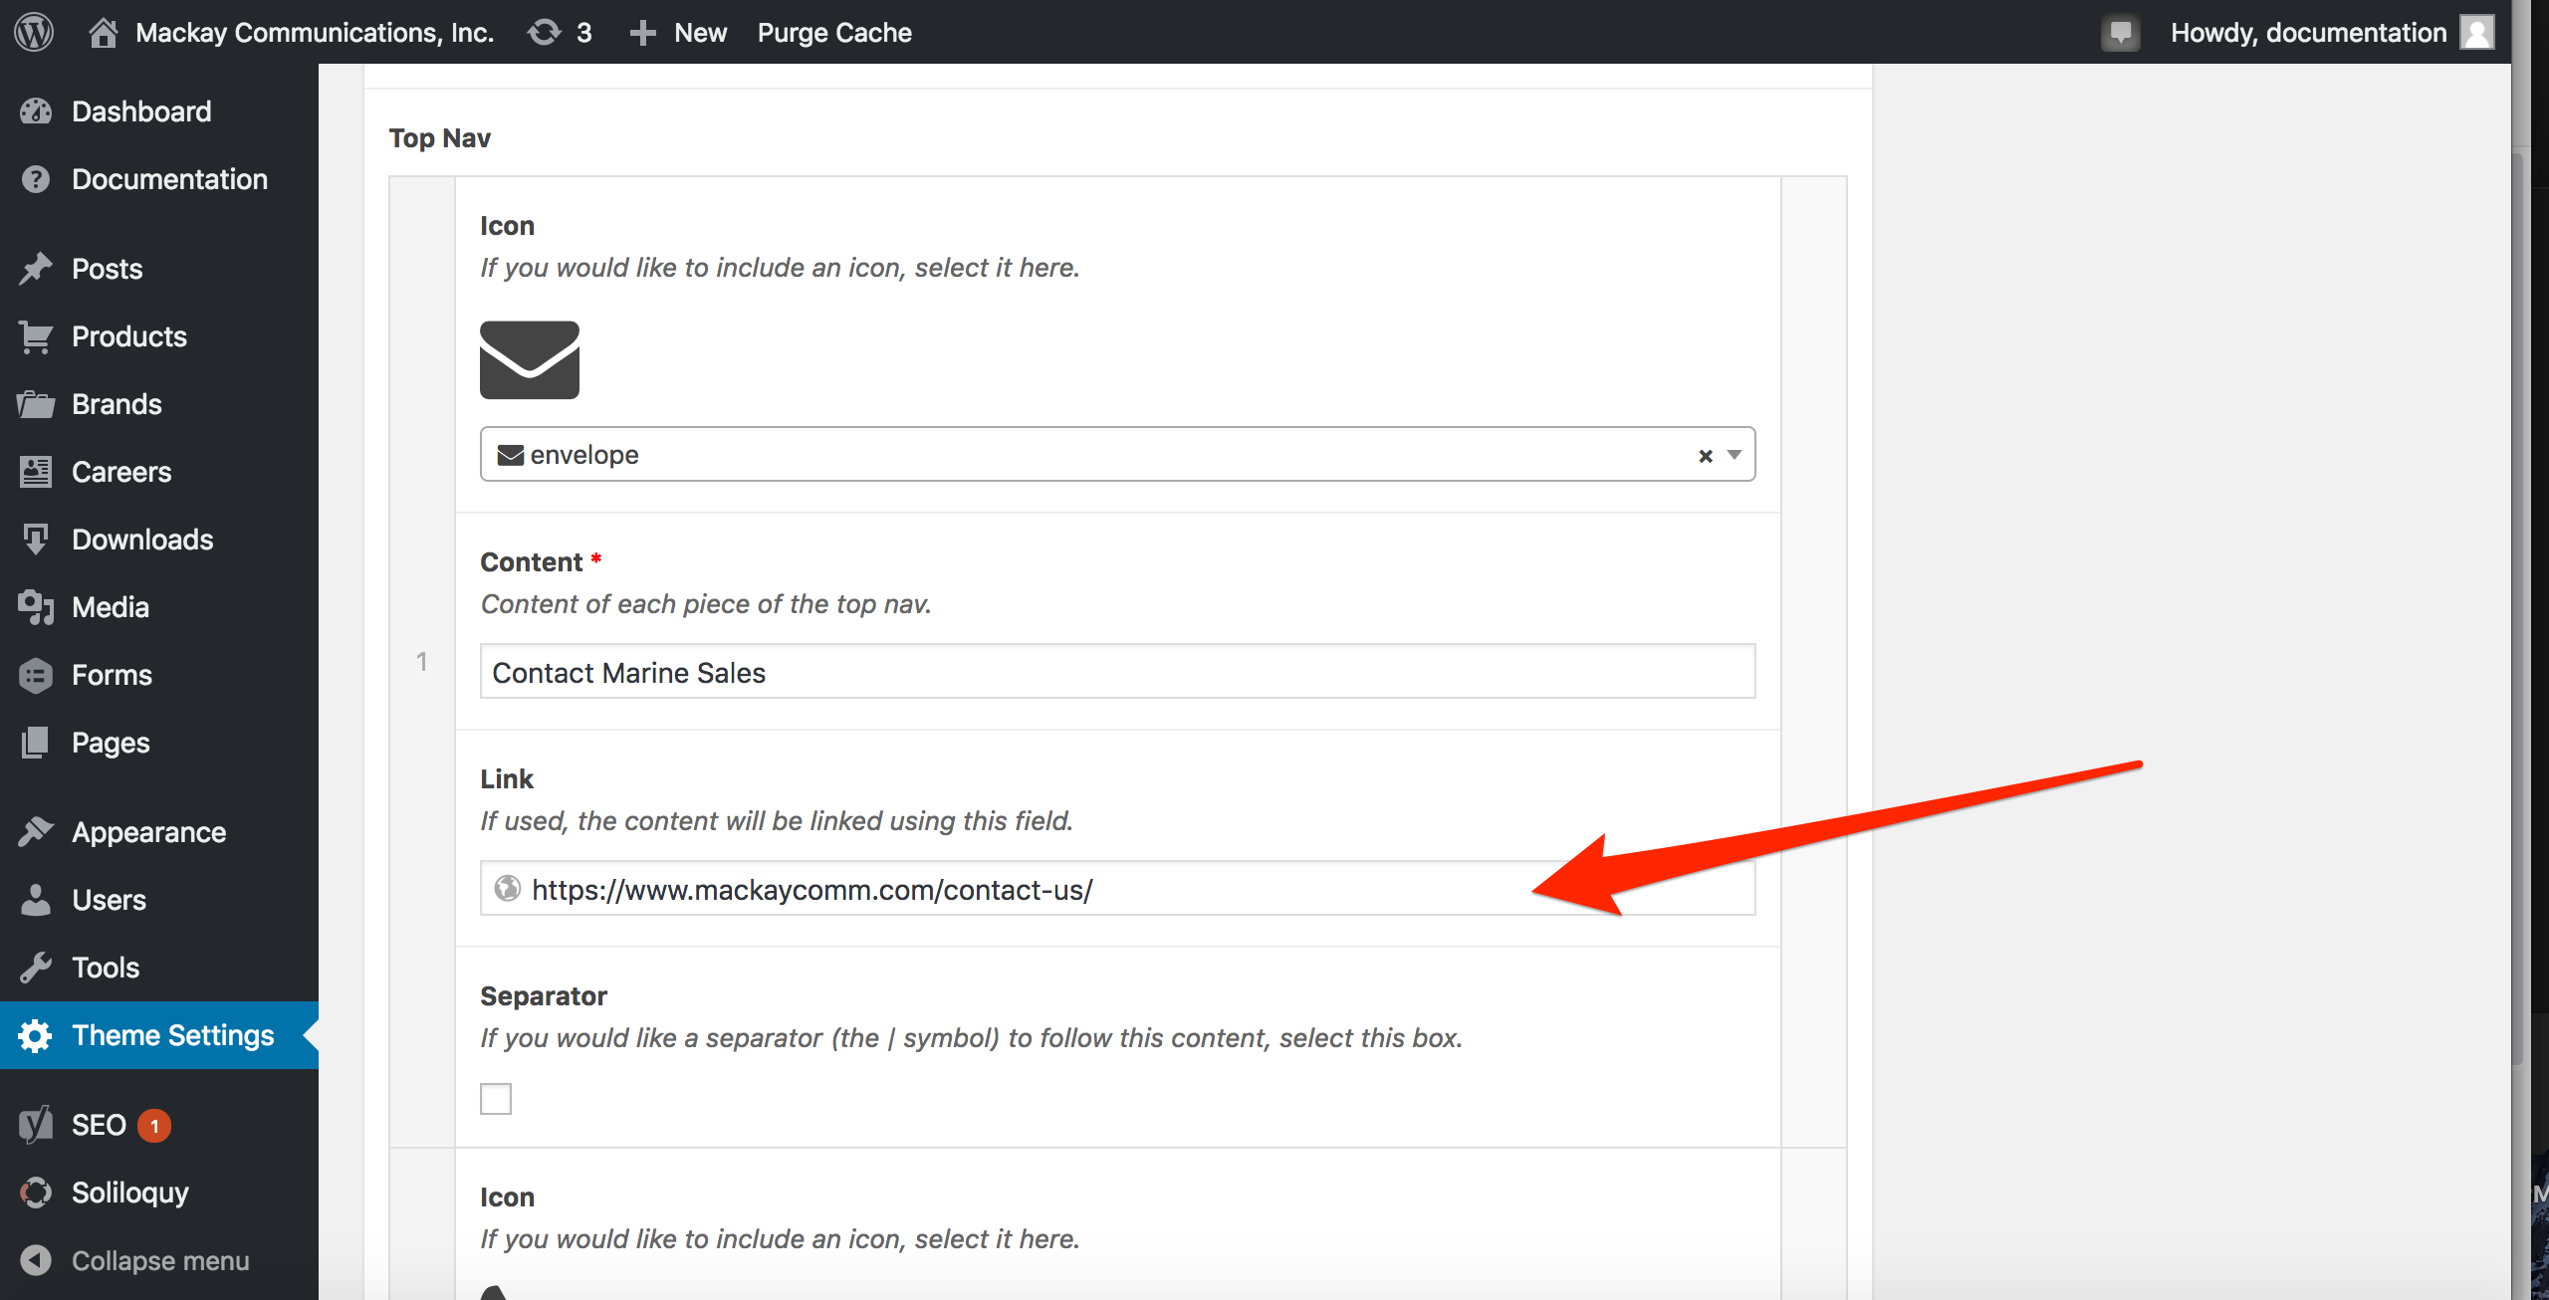Enable the Separator checkbox
This screenshot has height=1300, width=2549.
[x=496, y=1099]
